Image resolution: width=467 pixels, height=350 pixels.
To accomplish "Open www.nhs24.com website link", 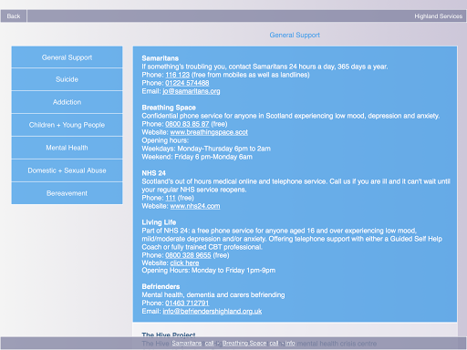I will pyautogui.click(x=195, y=206).
